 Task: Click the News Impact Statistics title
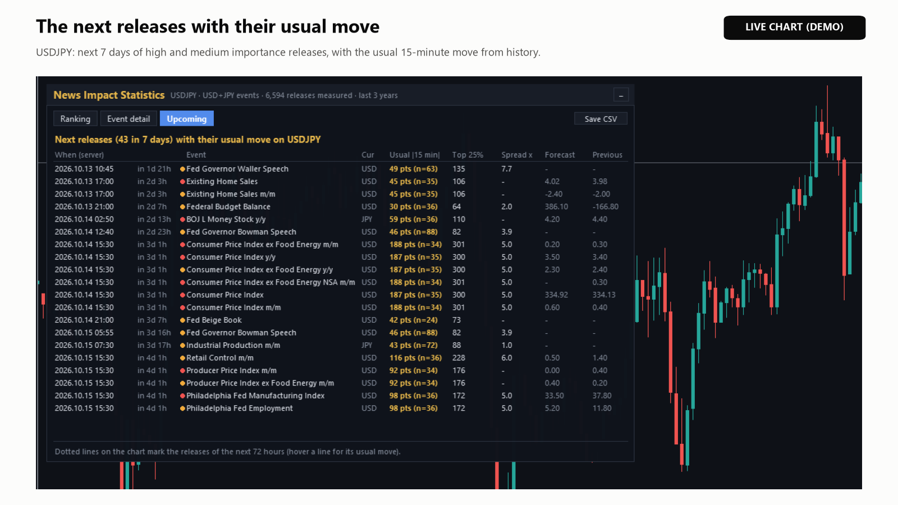(x=109, y=95)
